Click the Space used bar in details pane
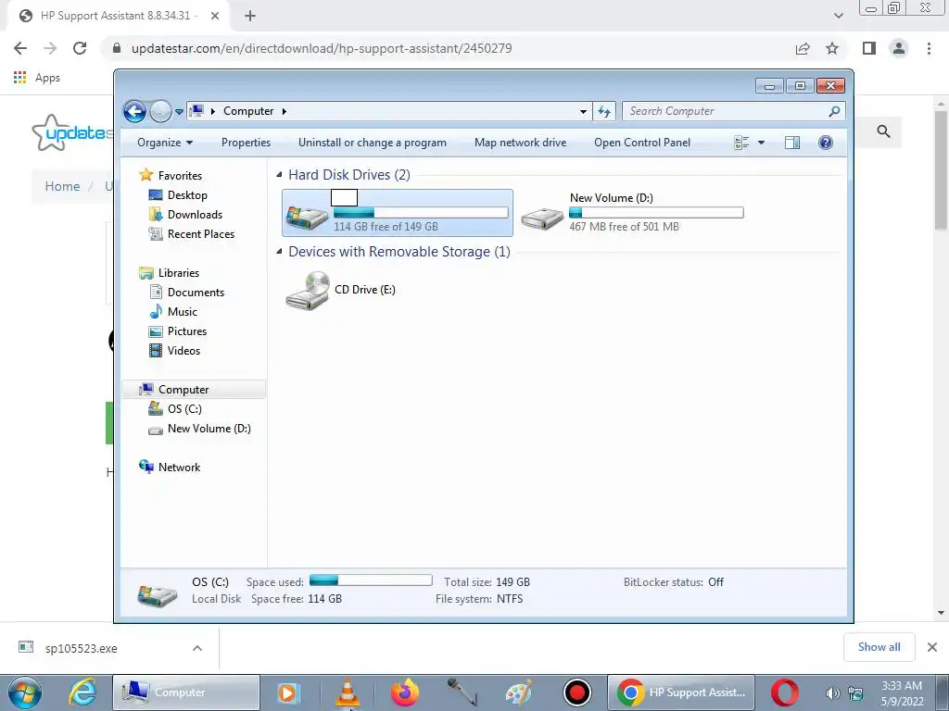Screen dimensions: 949x711 [371, 580]
